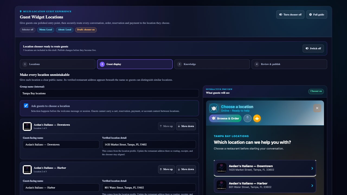The image size is (347, 195).
Task: Click the Downtown logo in the preview list
Action: pyautogui.click(x=221, y=168)
